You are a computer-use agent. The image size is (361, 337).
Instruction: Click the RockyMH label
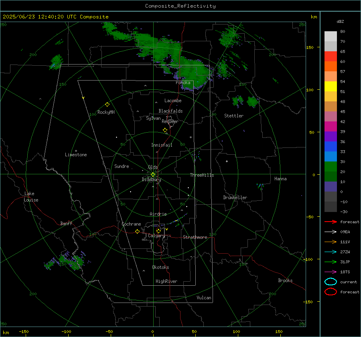pyautogui.click(x=106, y=112)
